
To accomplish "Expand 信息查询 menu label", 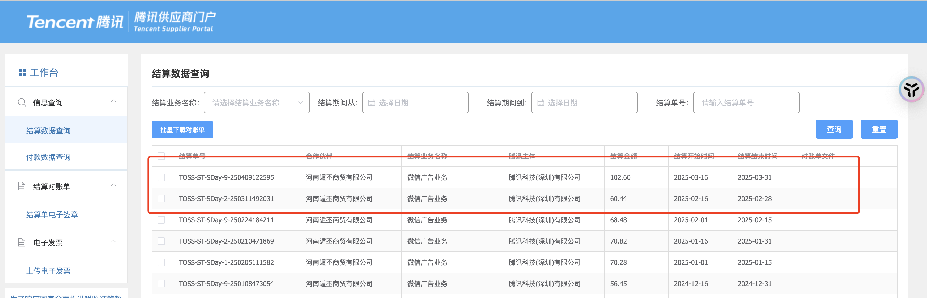I will click(x=48, y=103).
